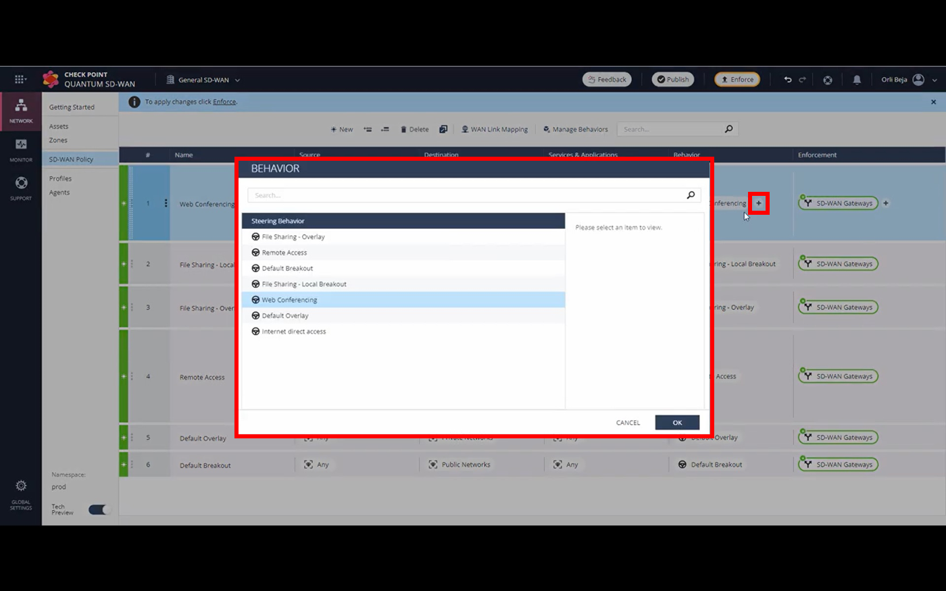The height and width of the screenshot is (591, 946).
Task: Select Web Conferencing behavior in list
Action: point(403,300)
